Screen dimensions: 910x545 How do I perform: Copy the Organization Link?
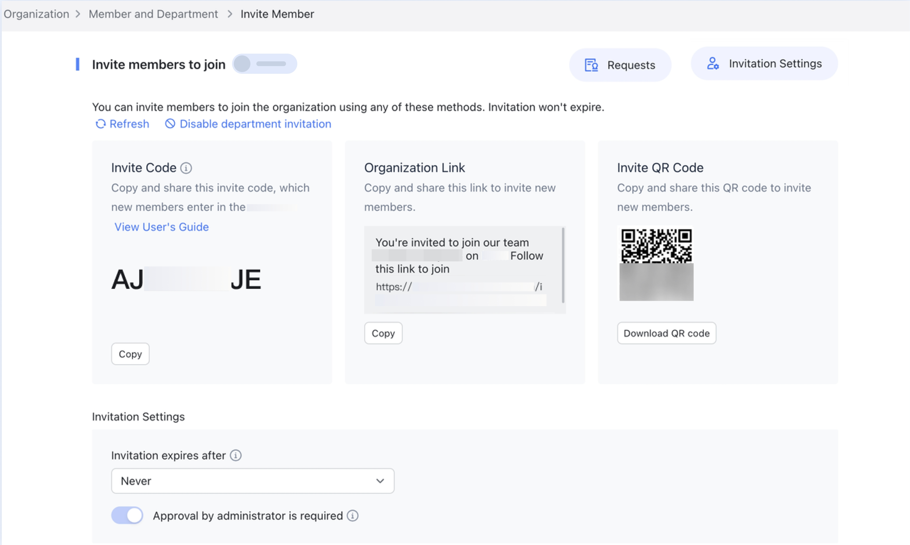(x=383, y=333)
